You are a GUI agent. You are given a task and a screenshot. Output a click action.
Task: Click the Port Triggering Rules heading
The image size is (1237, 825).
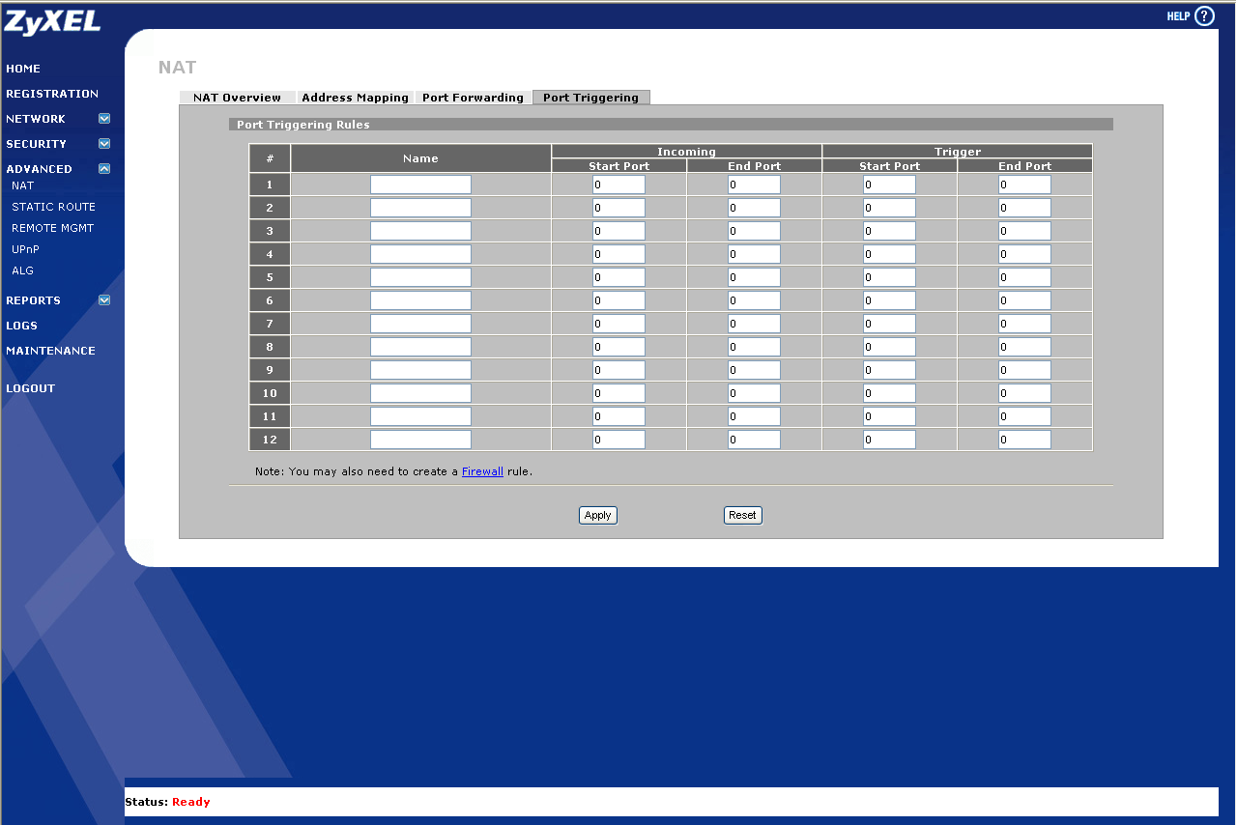pos(303,125)
